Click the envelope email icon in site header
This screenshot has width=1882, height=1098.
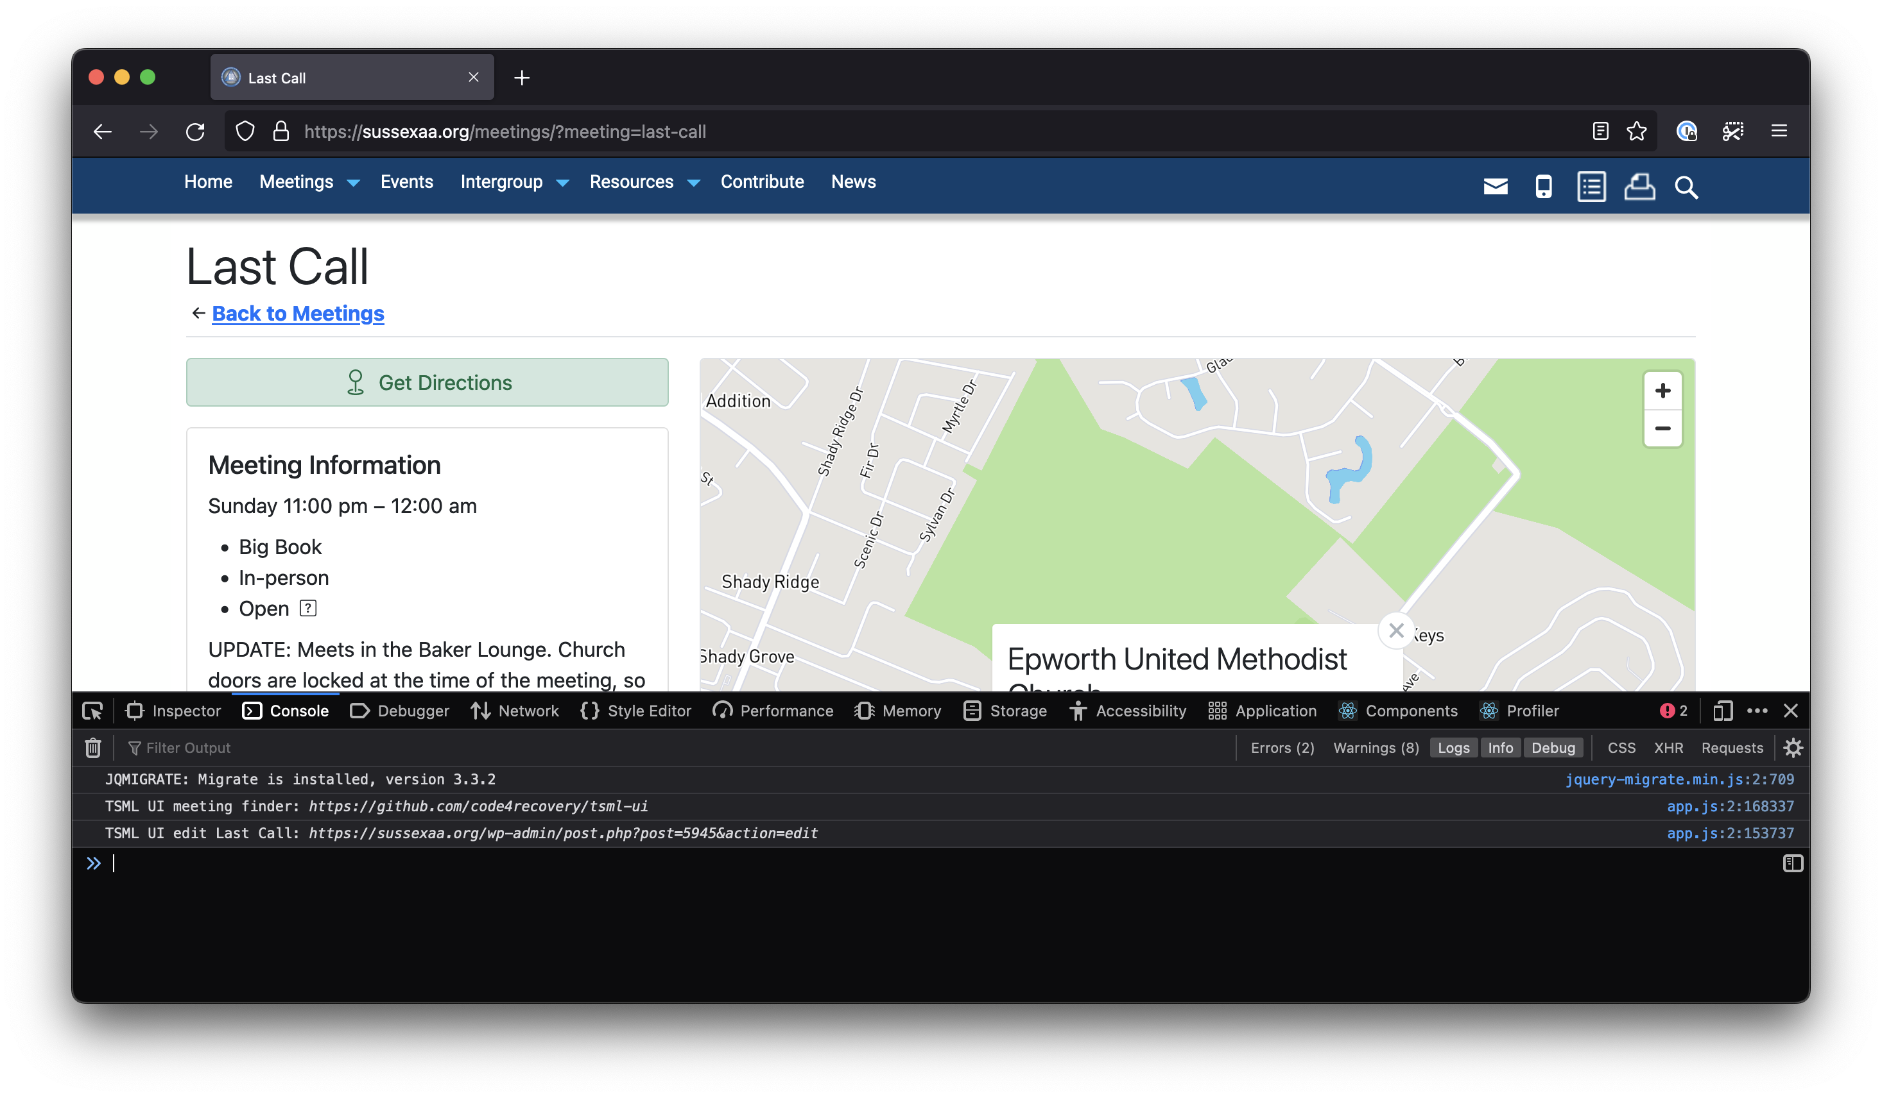(1495, 187)
